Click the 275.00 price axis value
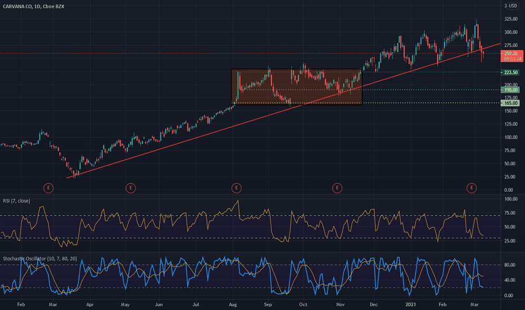The width and height of the screenshot is (525, 310). point(511,45)
